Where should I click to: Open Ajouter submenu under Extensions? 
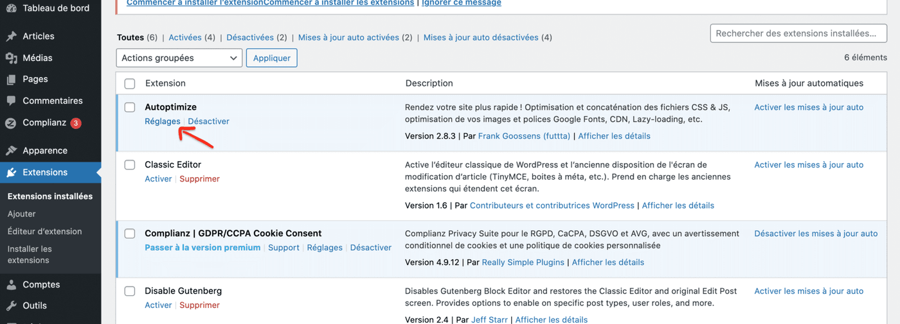click(22, 214)
